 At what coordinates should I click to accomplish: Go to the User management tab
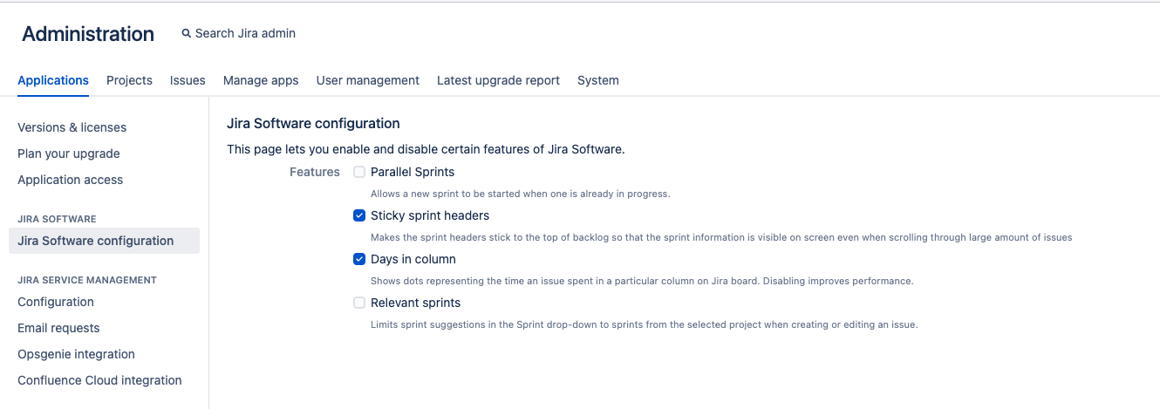tap(368, 80)
